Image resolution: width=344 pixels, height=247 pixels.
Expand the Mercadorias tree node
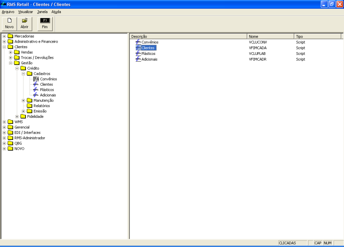[x=4, y=36]
